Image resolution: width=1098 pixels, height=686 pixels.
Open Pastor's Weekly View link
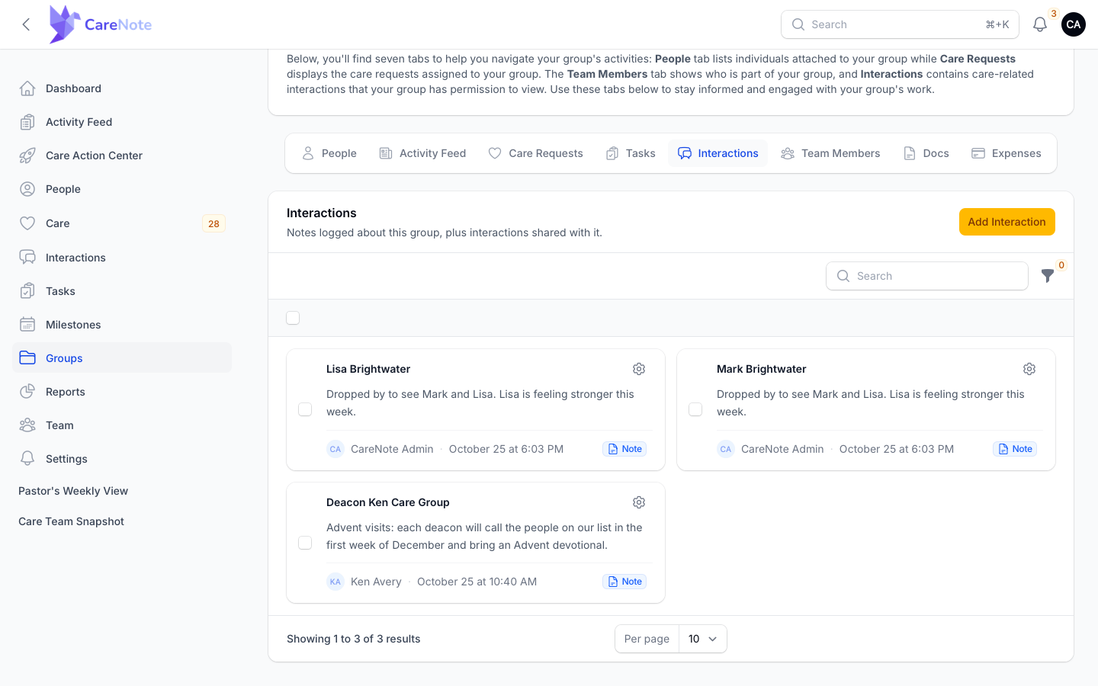coord(73,491)
